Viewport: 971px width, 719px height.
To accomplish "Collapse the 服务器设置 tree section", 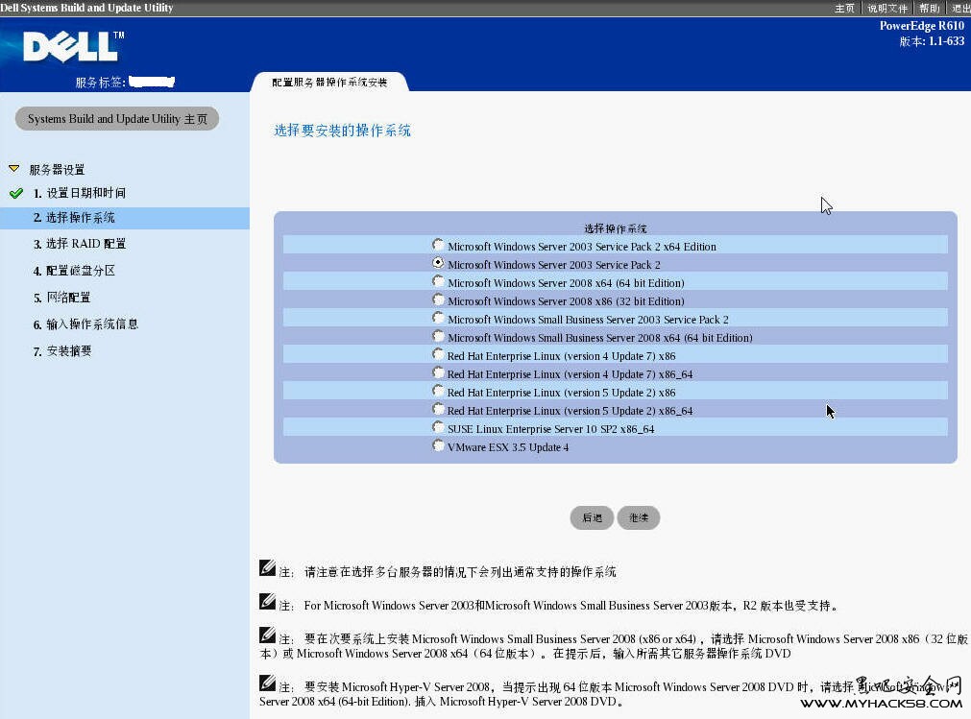I will (13, 169).
